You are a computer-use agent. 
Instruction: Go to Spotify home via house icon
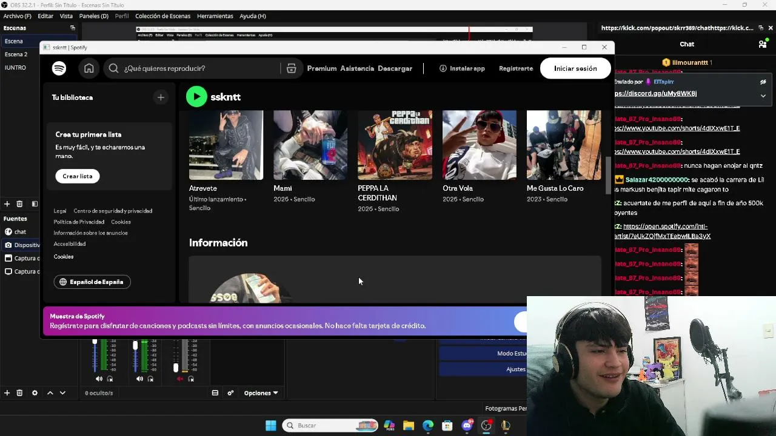(x=89, y=68)
